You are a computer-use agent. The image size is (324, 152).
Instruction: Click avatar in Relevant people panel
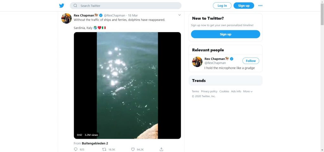pyautogui.click(x=197, y=62)
